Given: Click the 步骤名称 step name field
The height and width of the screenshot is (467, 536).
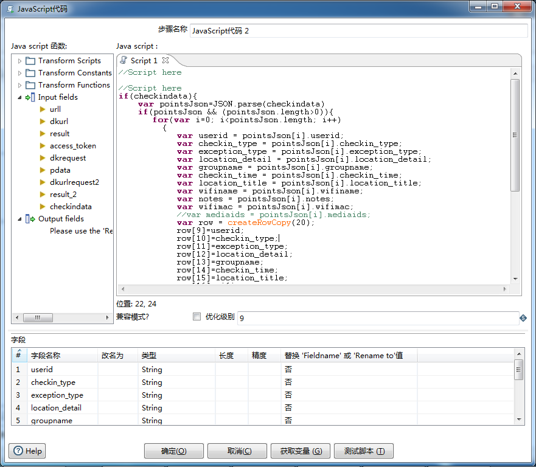Looking at the screenshot, I should (x=358, y=31).
